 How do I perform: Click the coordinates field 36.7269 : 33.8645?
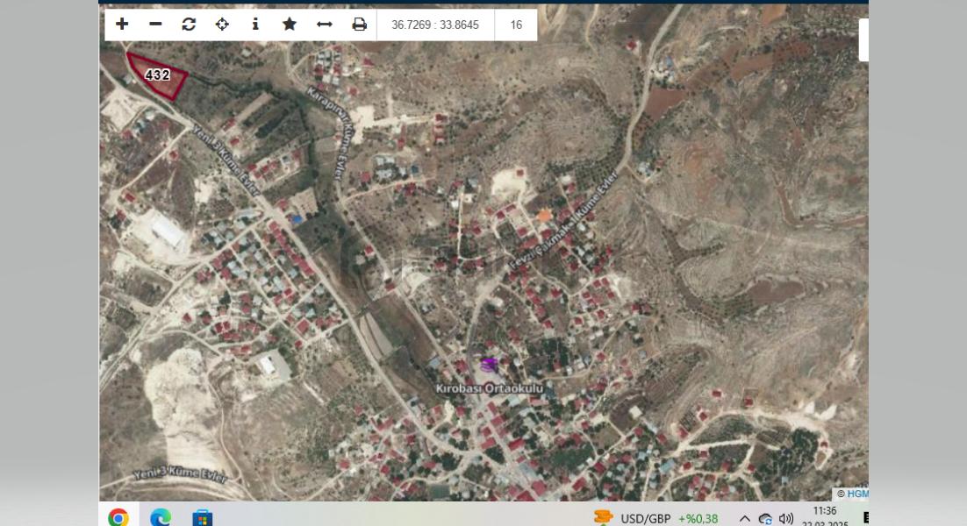click(435, 25)
